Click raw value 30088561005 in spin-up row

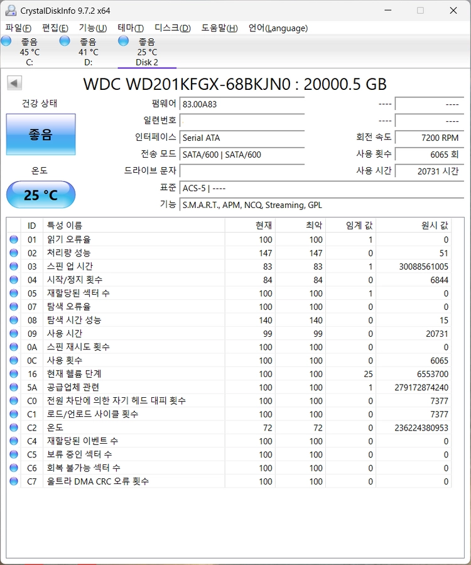423,266
